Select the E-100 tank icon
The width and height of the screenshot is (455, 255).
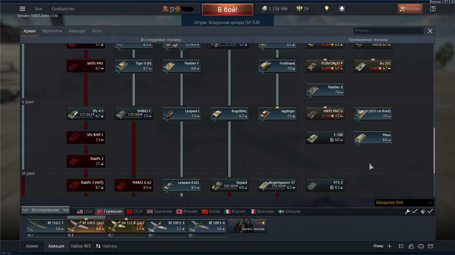325,138
